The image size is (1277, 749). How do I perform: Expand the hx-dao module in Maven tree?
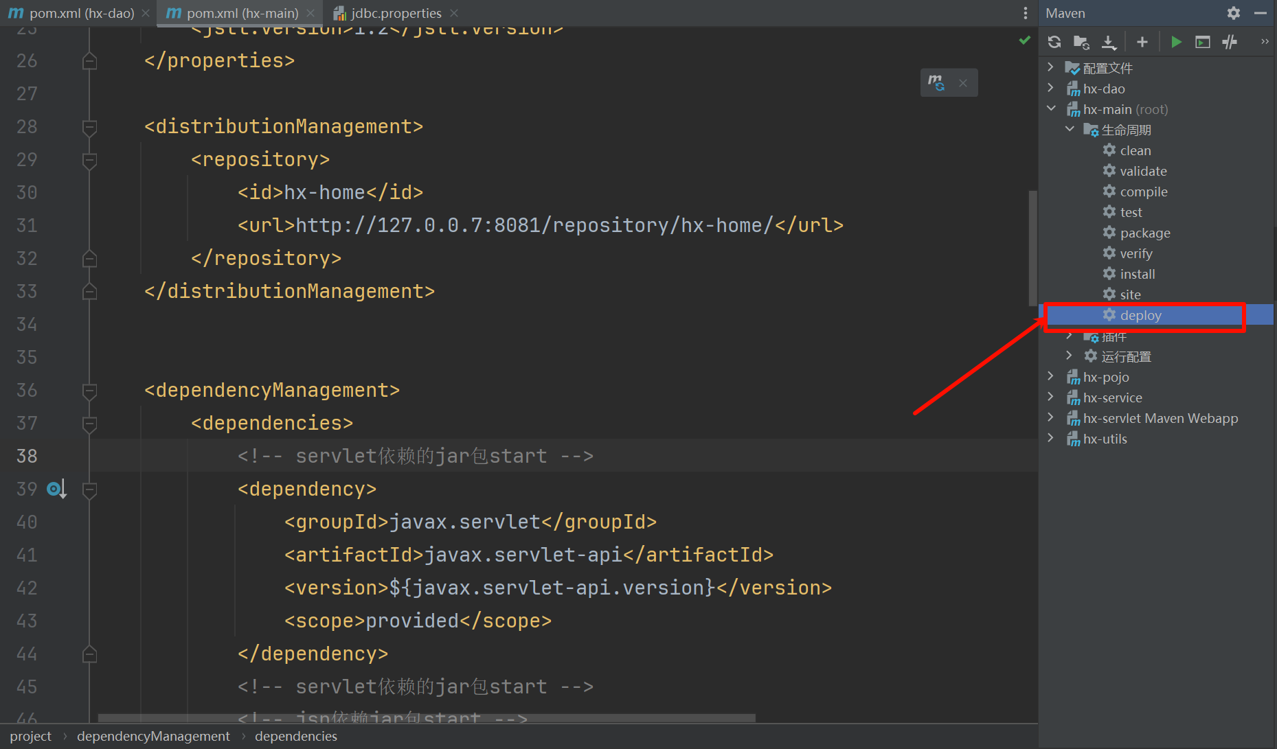point(1050,88)
